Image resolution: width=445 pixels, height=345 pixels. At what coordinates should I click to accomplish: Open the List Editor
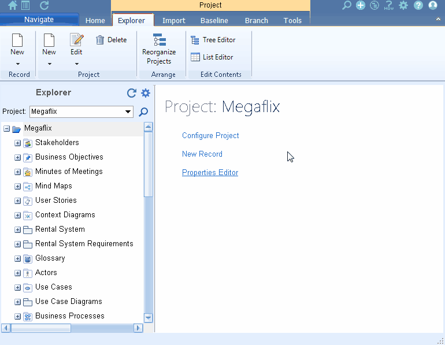pos(212,57)
